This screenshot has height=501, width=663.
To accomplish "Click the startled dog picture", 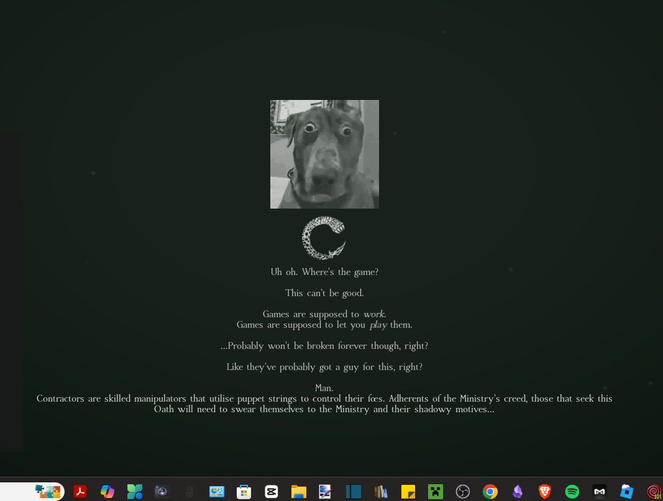I will click(324, 154).
